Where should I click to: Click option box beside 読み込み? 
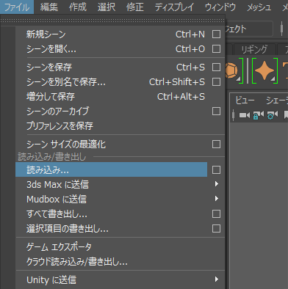[216, 169]
